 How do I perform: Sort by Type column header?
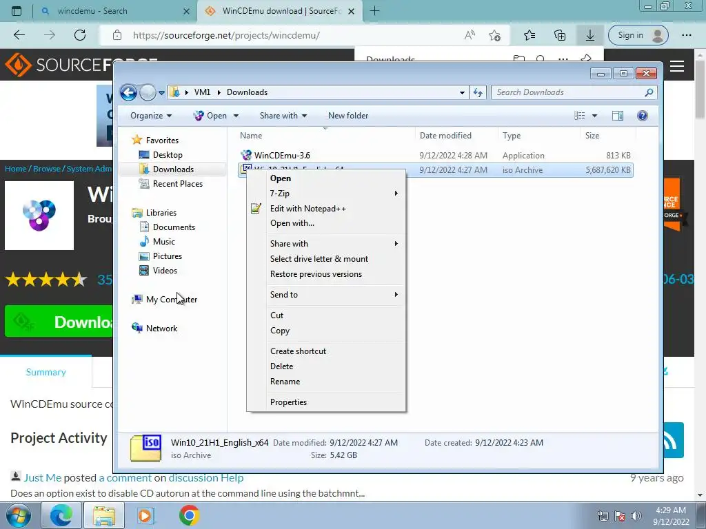[x=512, y=136]
